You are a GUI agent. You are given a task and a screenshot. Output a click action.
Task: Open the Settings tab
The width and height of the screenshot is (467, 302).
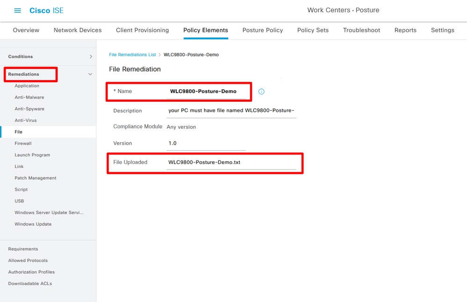click(x=442, y=30)
